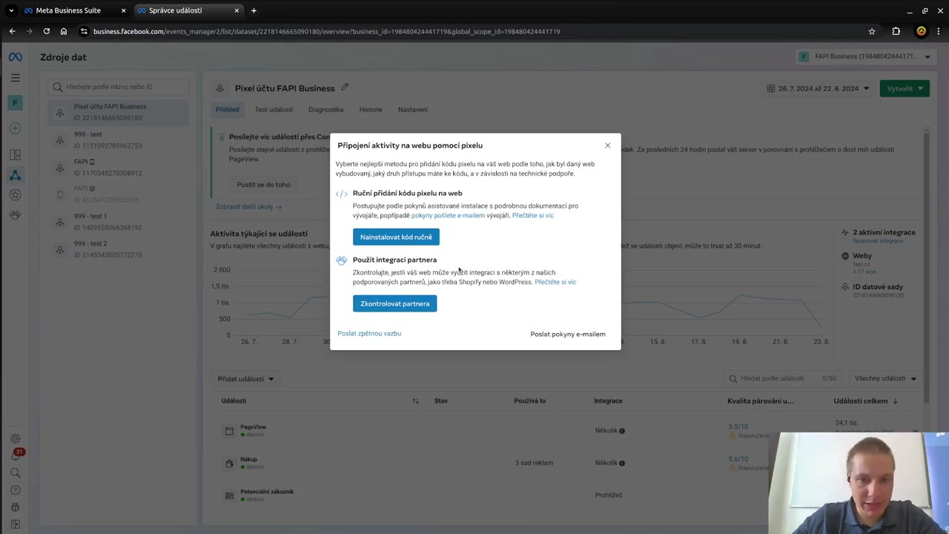Select FAPI dataset ID 1170345270308912
Viewport: 949px width, 534px height.
tap(119, 168)
